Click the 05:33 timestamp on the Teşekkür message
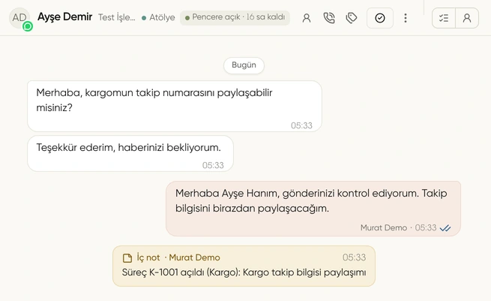 [x=213, y=165]
